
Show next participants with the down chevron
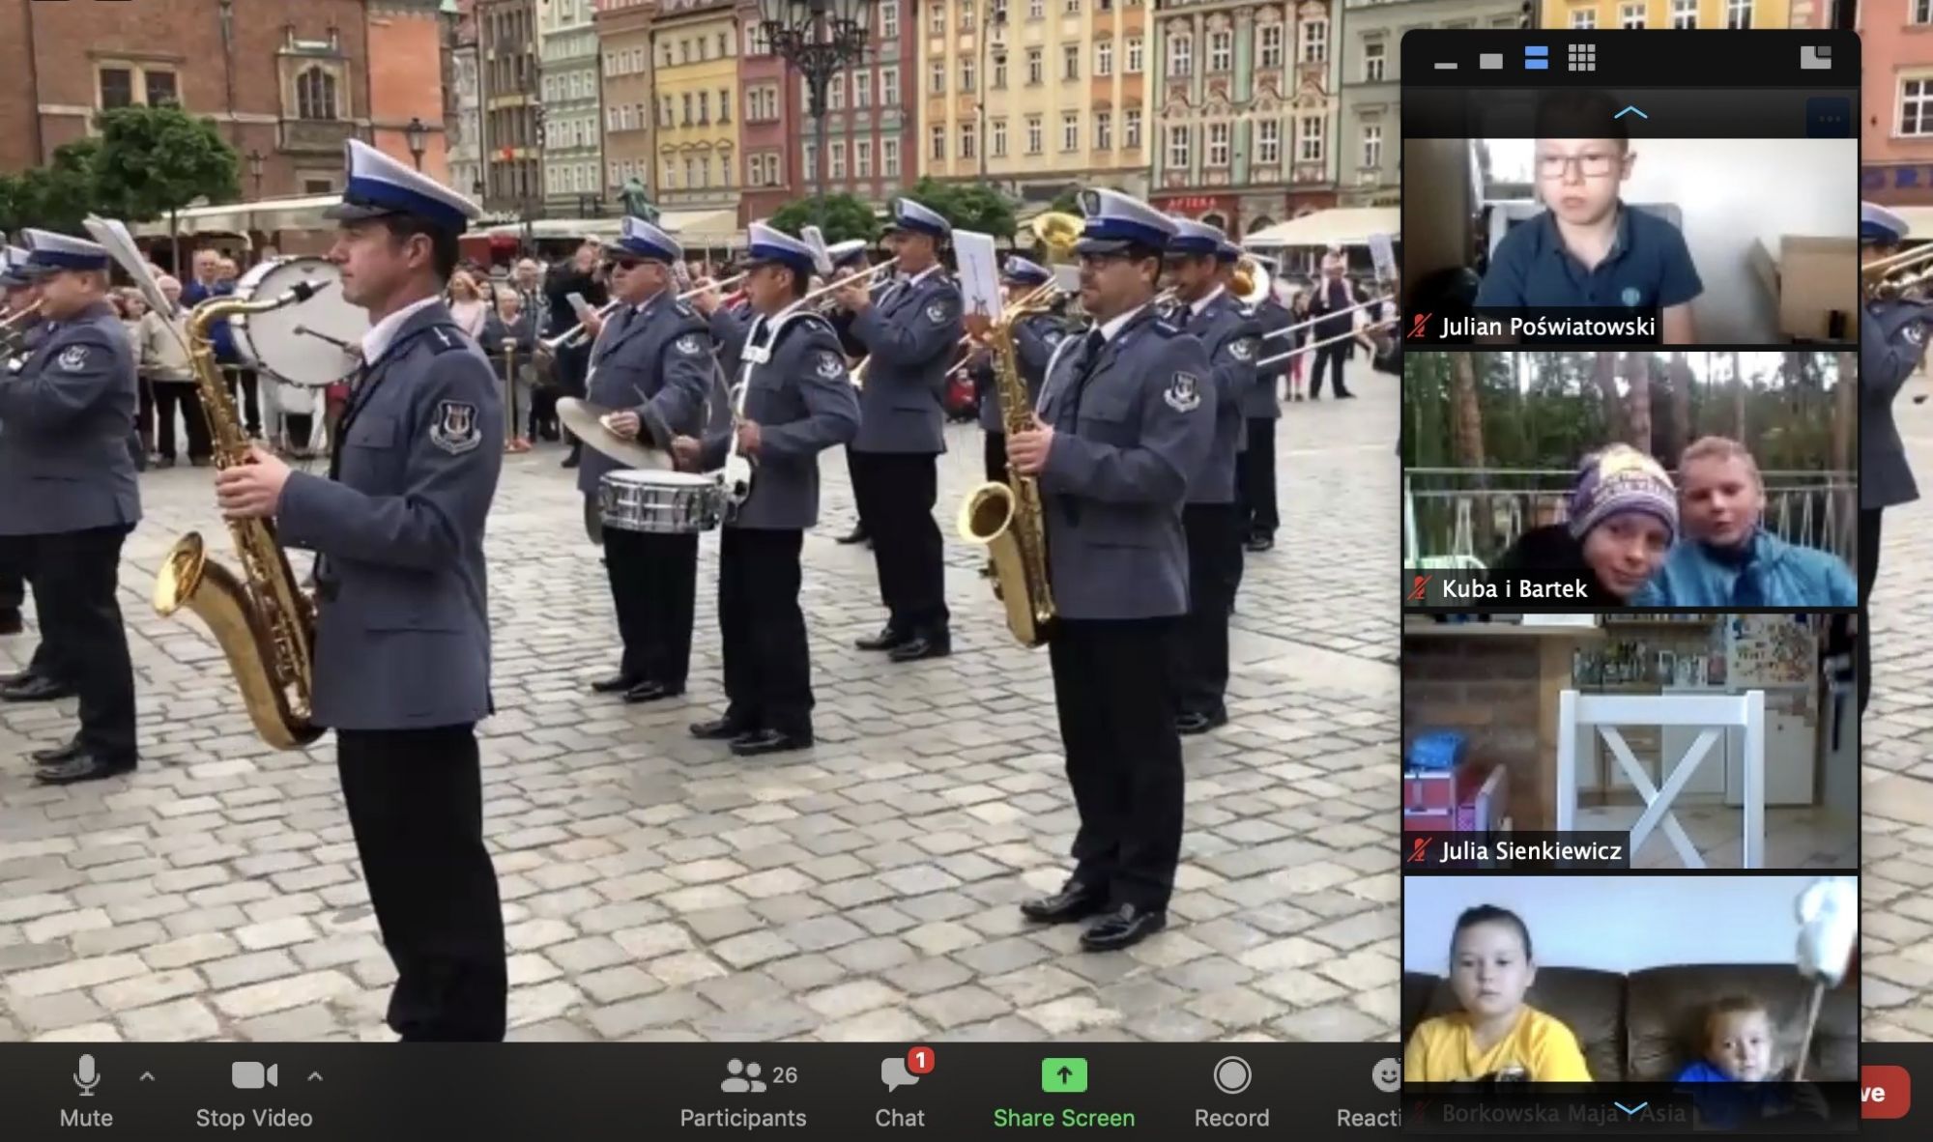click(x=1630, y=1107)
